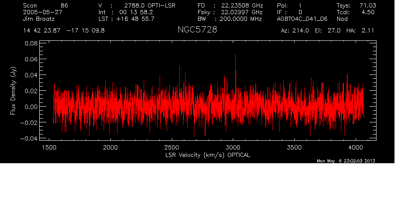
Task: Click the 0.08 y-axis tick label
Action: pyautogui.click(x=31, y=43)
